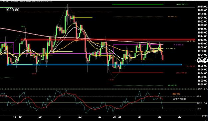
Task: Click the 1924.00 price axis label
Action: click(x=202, y=18)
